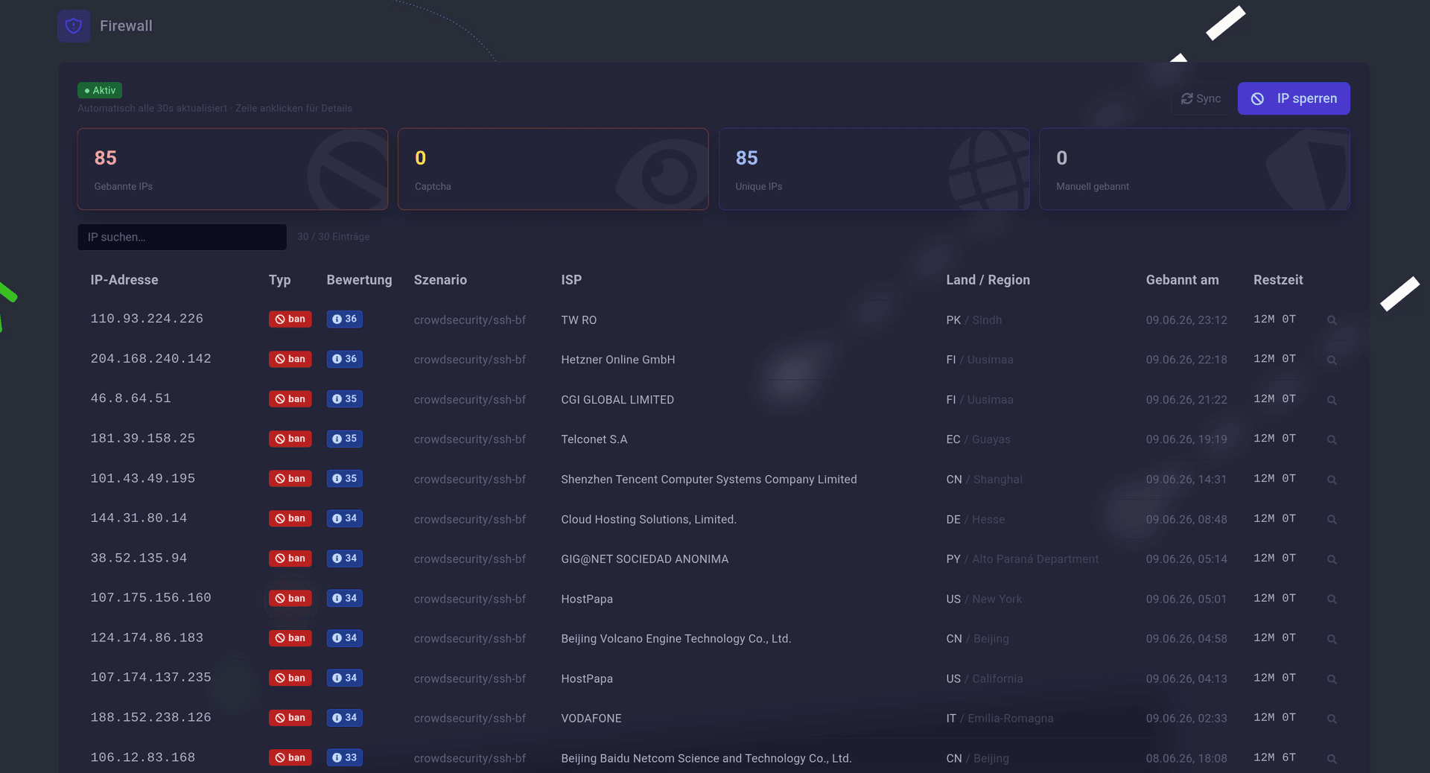Open details magnifier for 46.8.64.51

[1332, 400]
